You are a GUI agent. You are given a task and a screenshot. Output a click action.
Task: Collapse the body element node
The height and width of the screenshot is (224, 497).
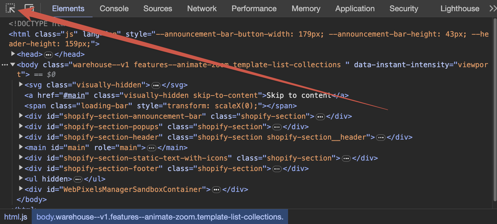coord(12,64)
